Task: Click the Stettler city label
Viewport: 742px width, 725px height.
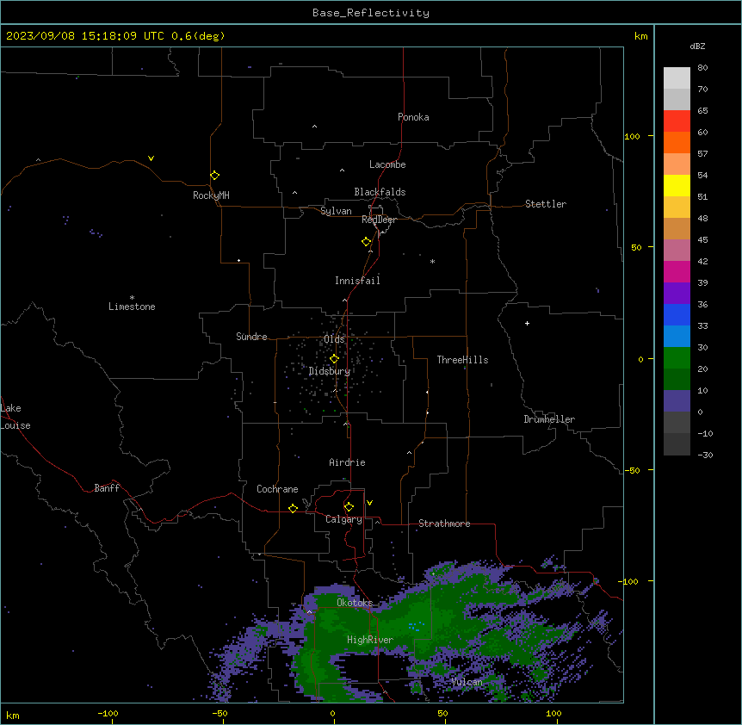Action: pos(546,204)
